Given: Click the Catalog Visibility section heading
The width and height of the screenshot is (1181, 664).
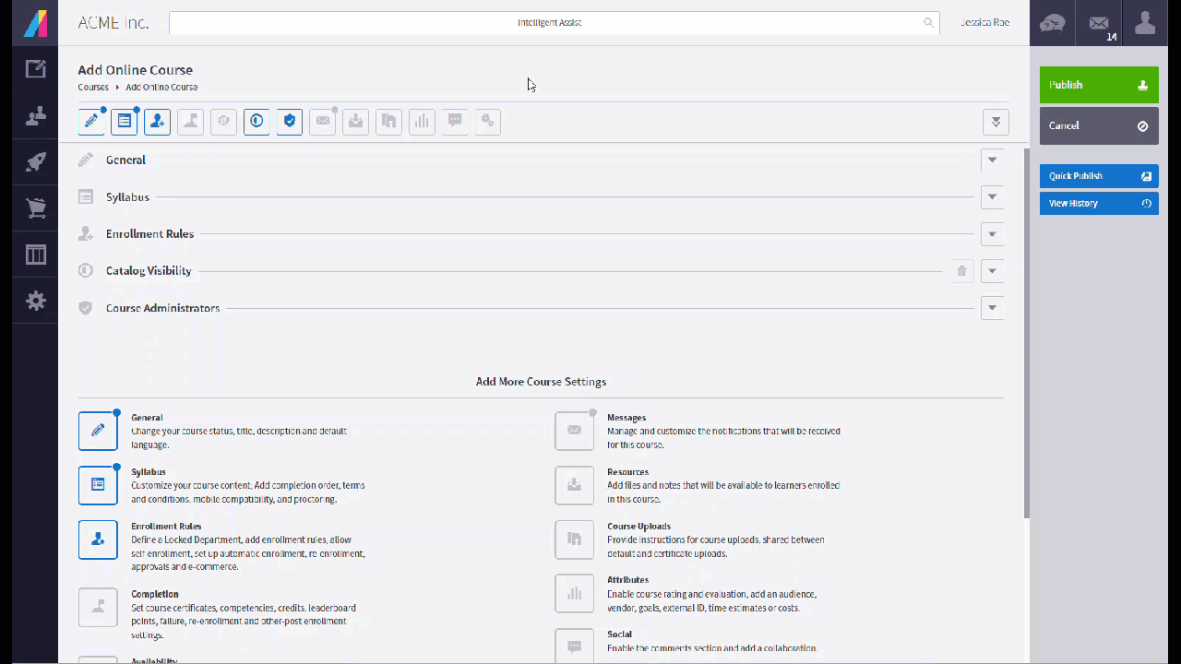Looking at the screenshot, I should [x=149, y=271].
